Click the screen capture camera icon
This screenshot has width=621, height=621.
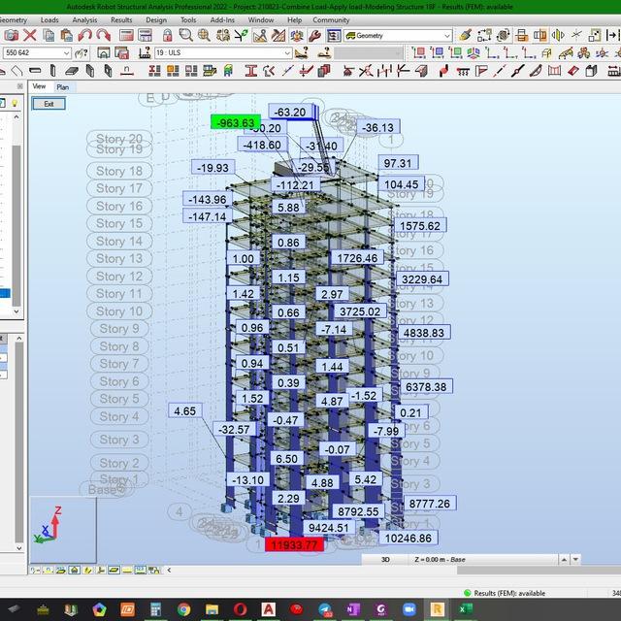click(11, 36)
